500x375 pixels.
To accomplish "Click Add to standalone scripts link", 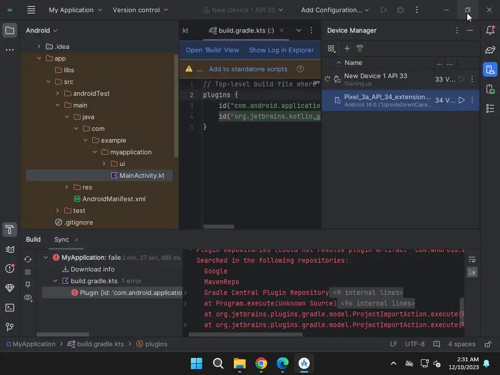I will pos(248,69).
